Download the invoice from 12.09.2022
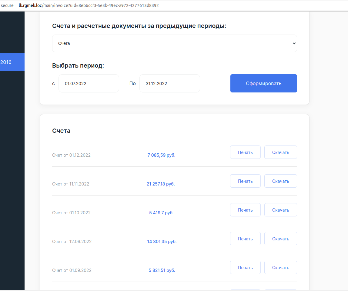The image size is (348, 291). 280,239
